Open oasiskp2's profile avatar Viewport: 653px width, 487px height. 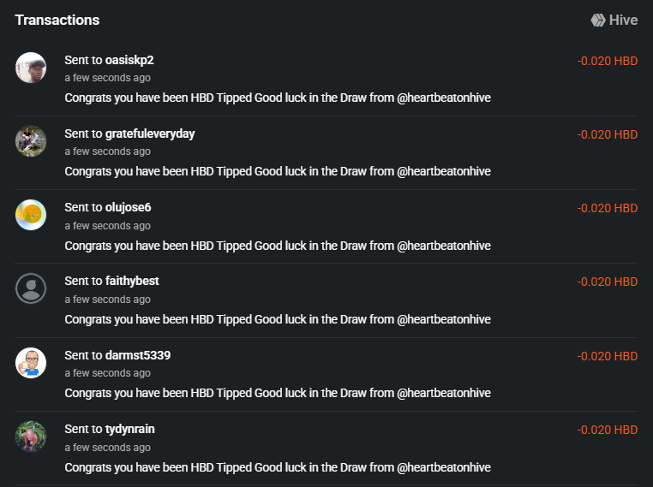coord(31,68)
